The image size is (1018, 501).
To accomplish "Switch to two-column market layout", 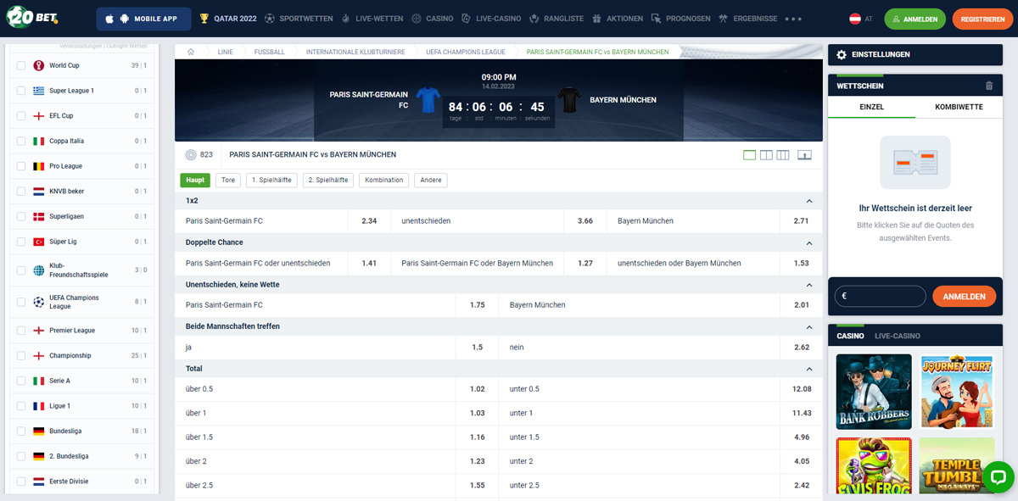I will tap(766, 155).
